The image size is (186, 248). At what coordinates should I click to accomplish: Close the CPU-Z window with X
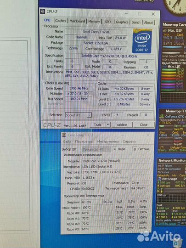(153, 14)
